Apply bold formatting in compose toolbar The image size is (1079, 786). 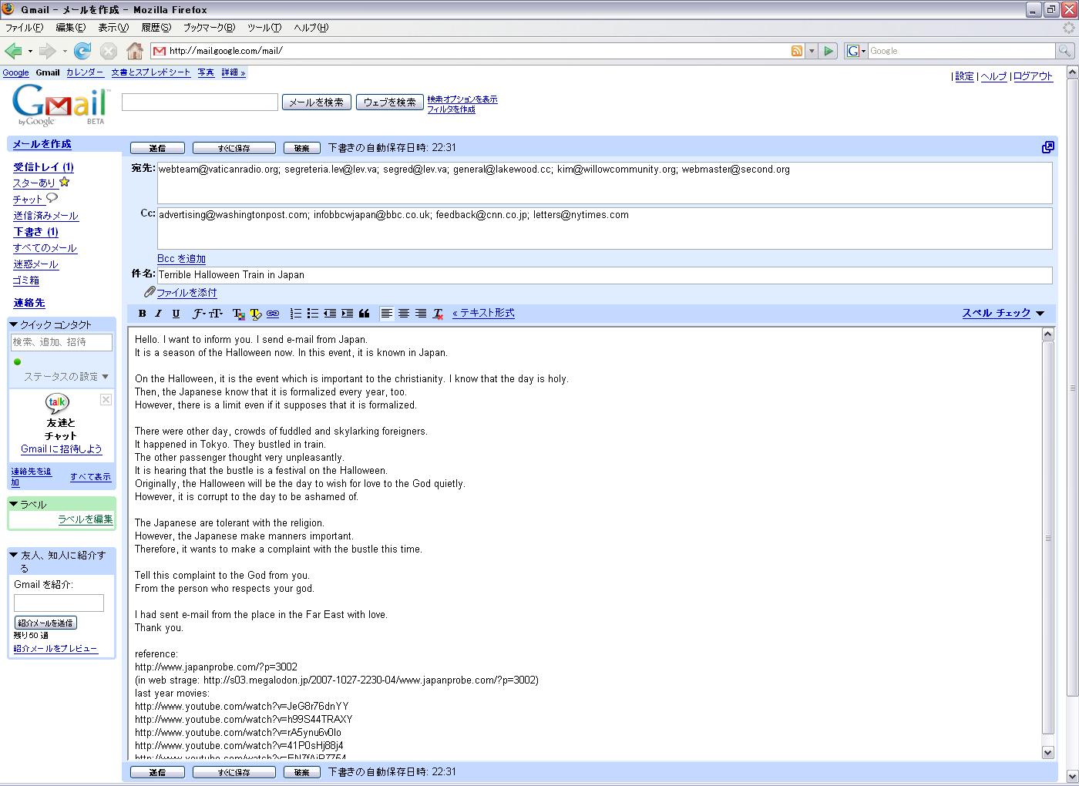[x=142, y=314]
